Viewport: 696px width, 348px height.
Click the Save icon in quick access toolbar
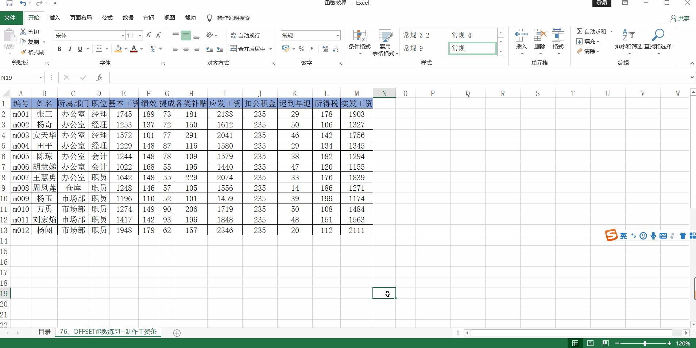point(9,3)
